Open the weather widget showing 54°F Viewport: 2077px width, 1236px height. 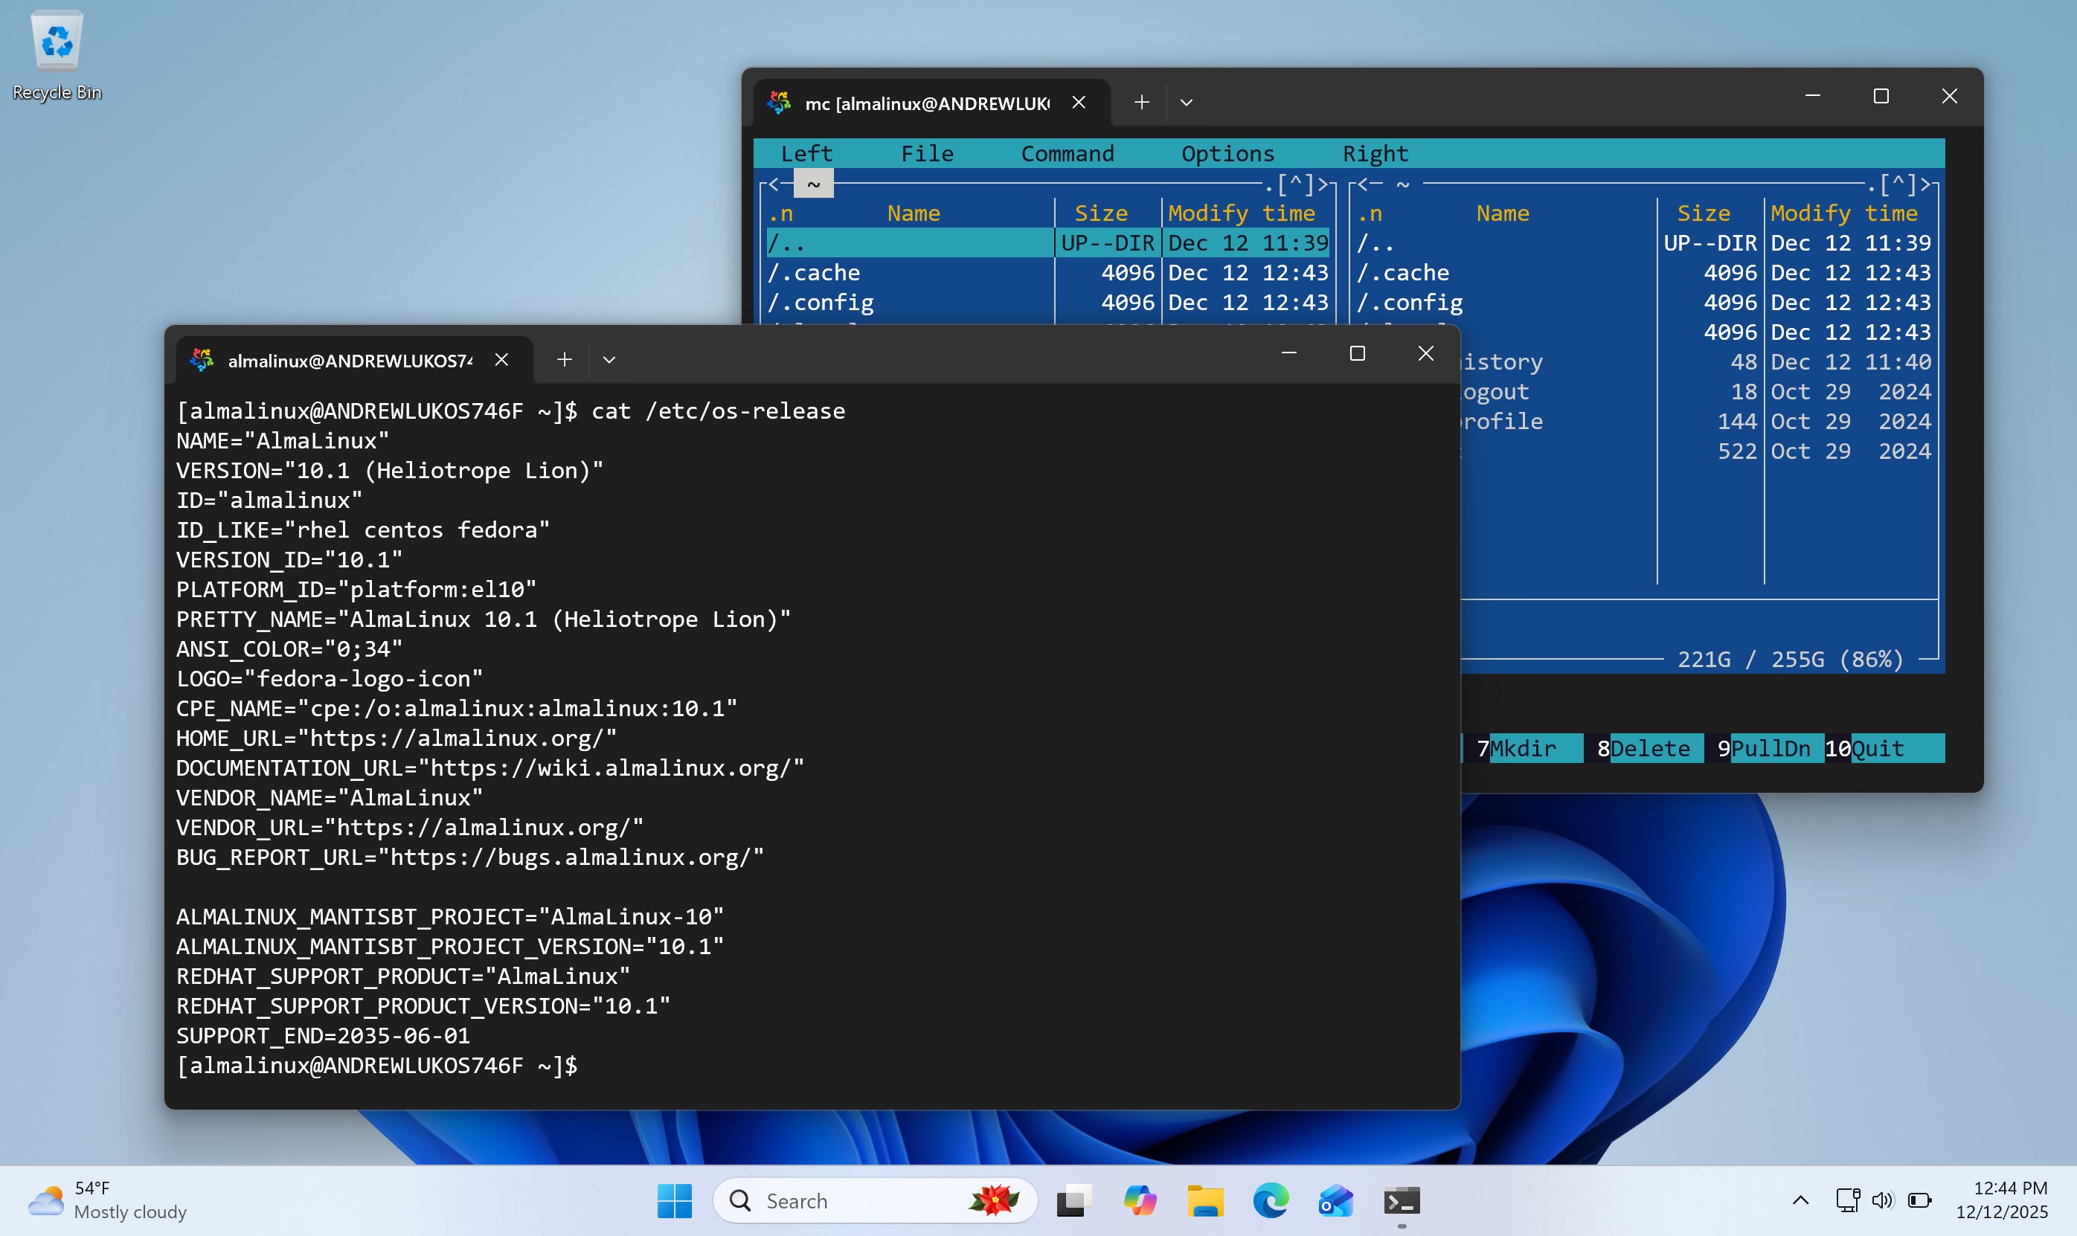coord(107,1200)
